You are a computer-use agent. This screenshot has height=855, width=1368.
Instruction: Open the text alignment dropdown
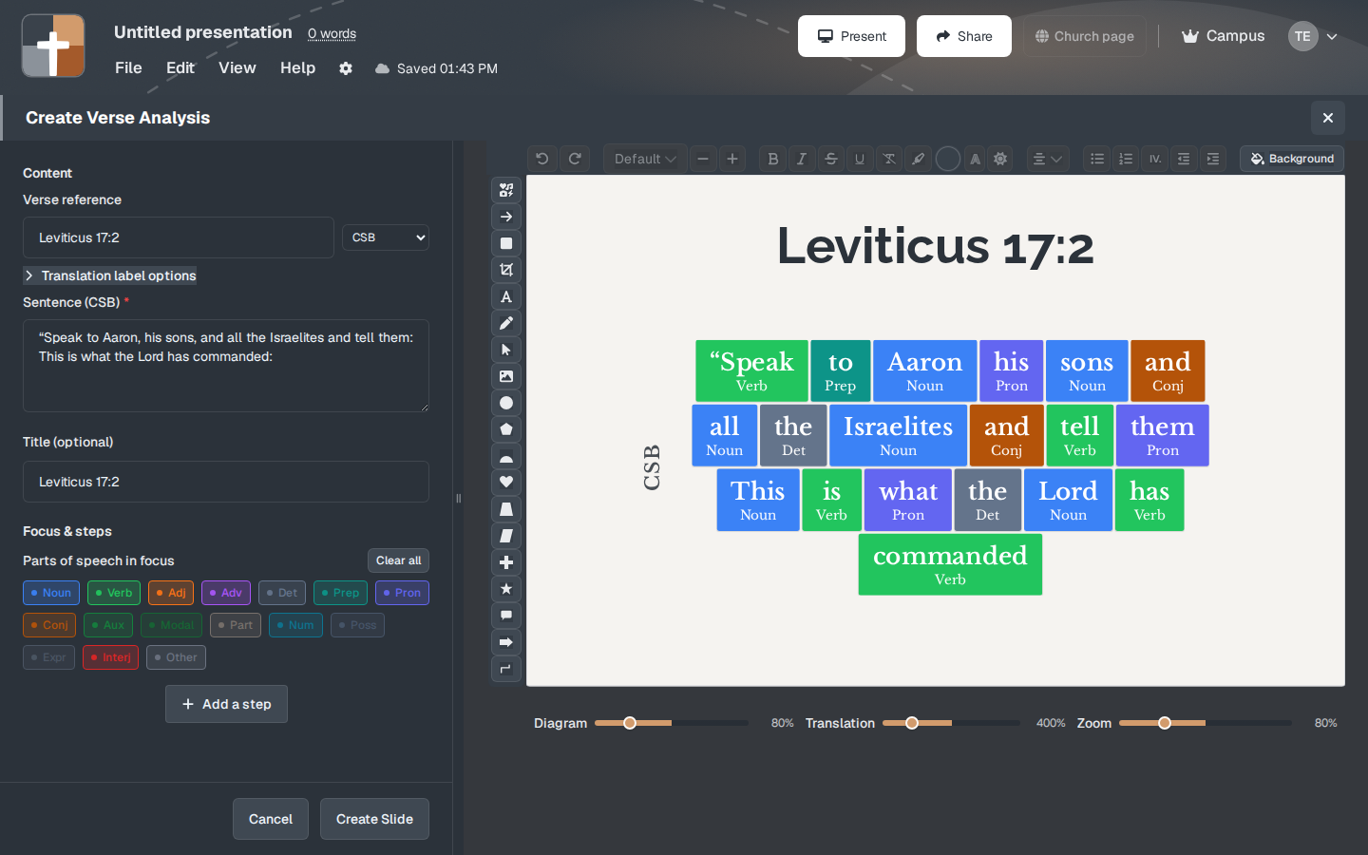click(x=1048, y=159)
